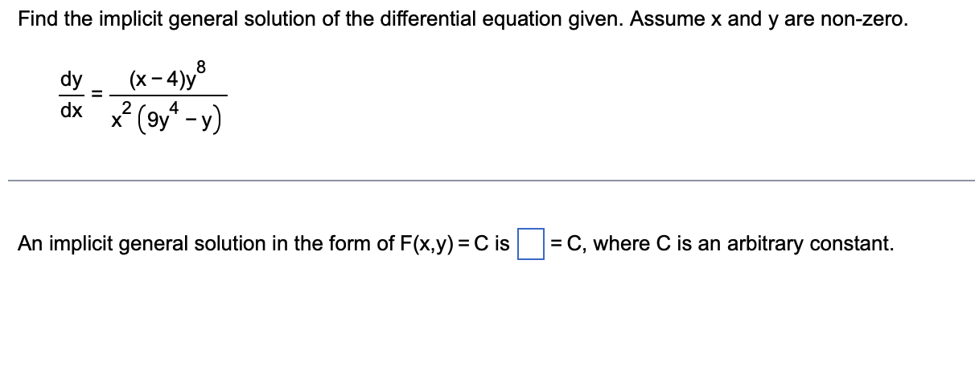Click the 'dx' denominator of the derivative
The image size is (975, 374).
coord(71,111)
